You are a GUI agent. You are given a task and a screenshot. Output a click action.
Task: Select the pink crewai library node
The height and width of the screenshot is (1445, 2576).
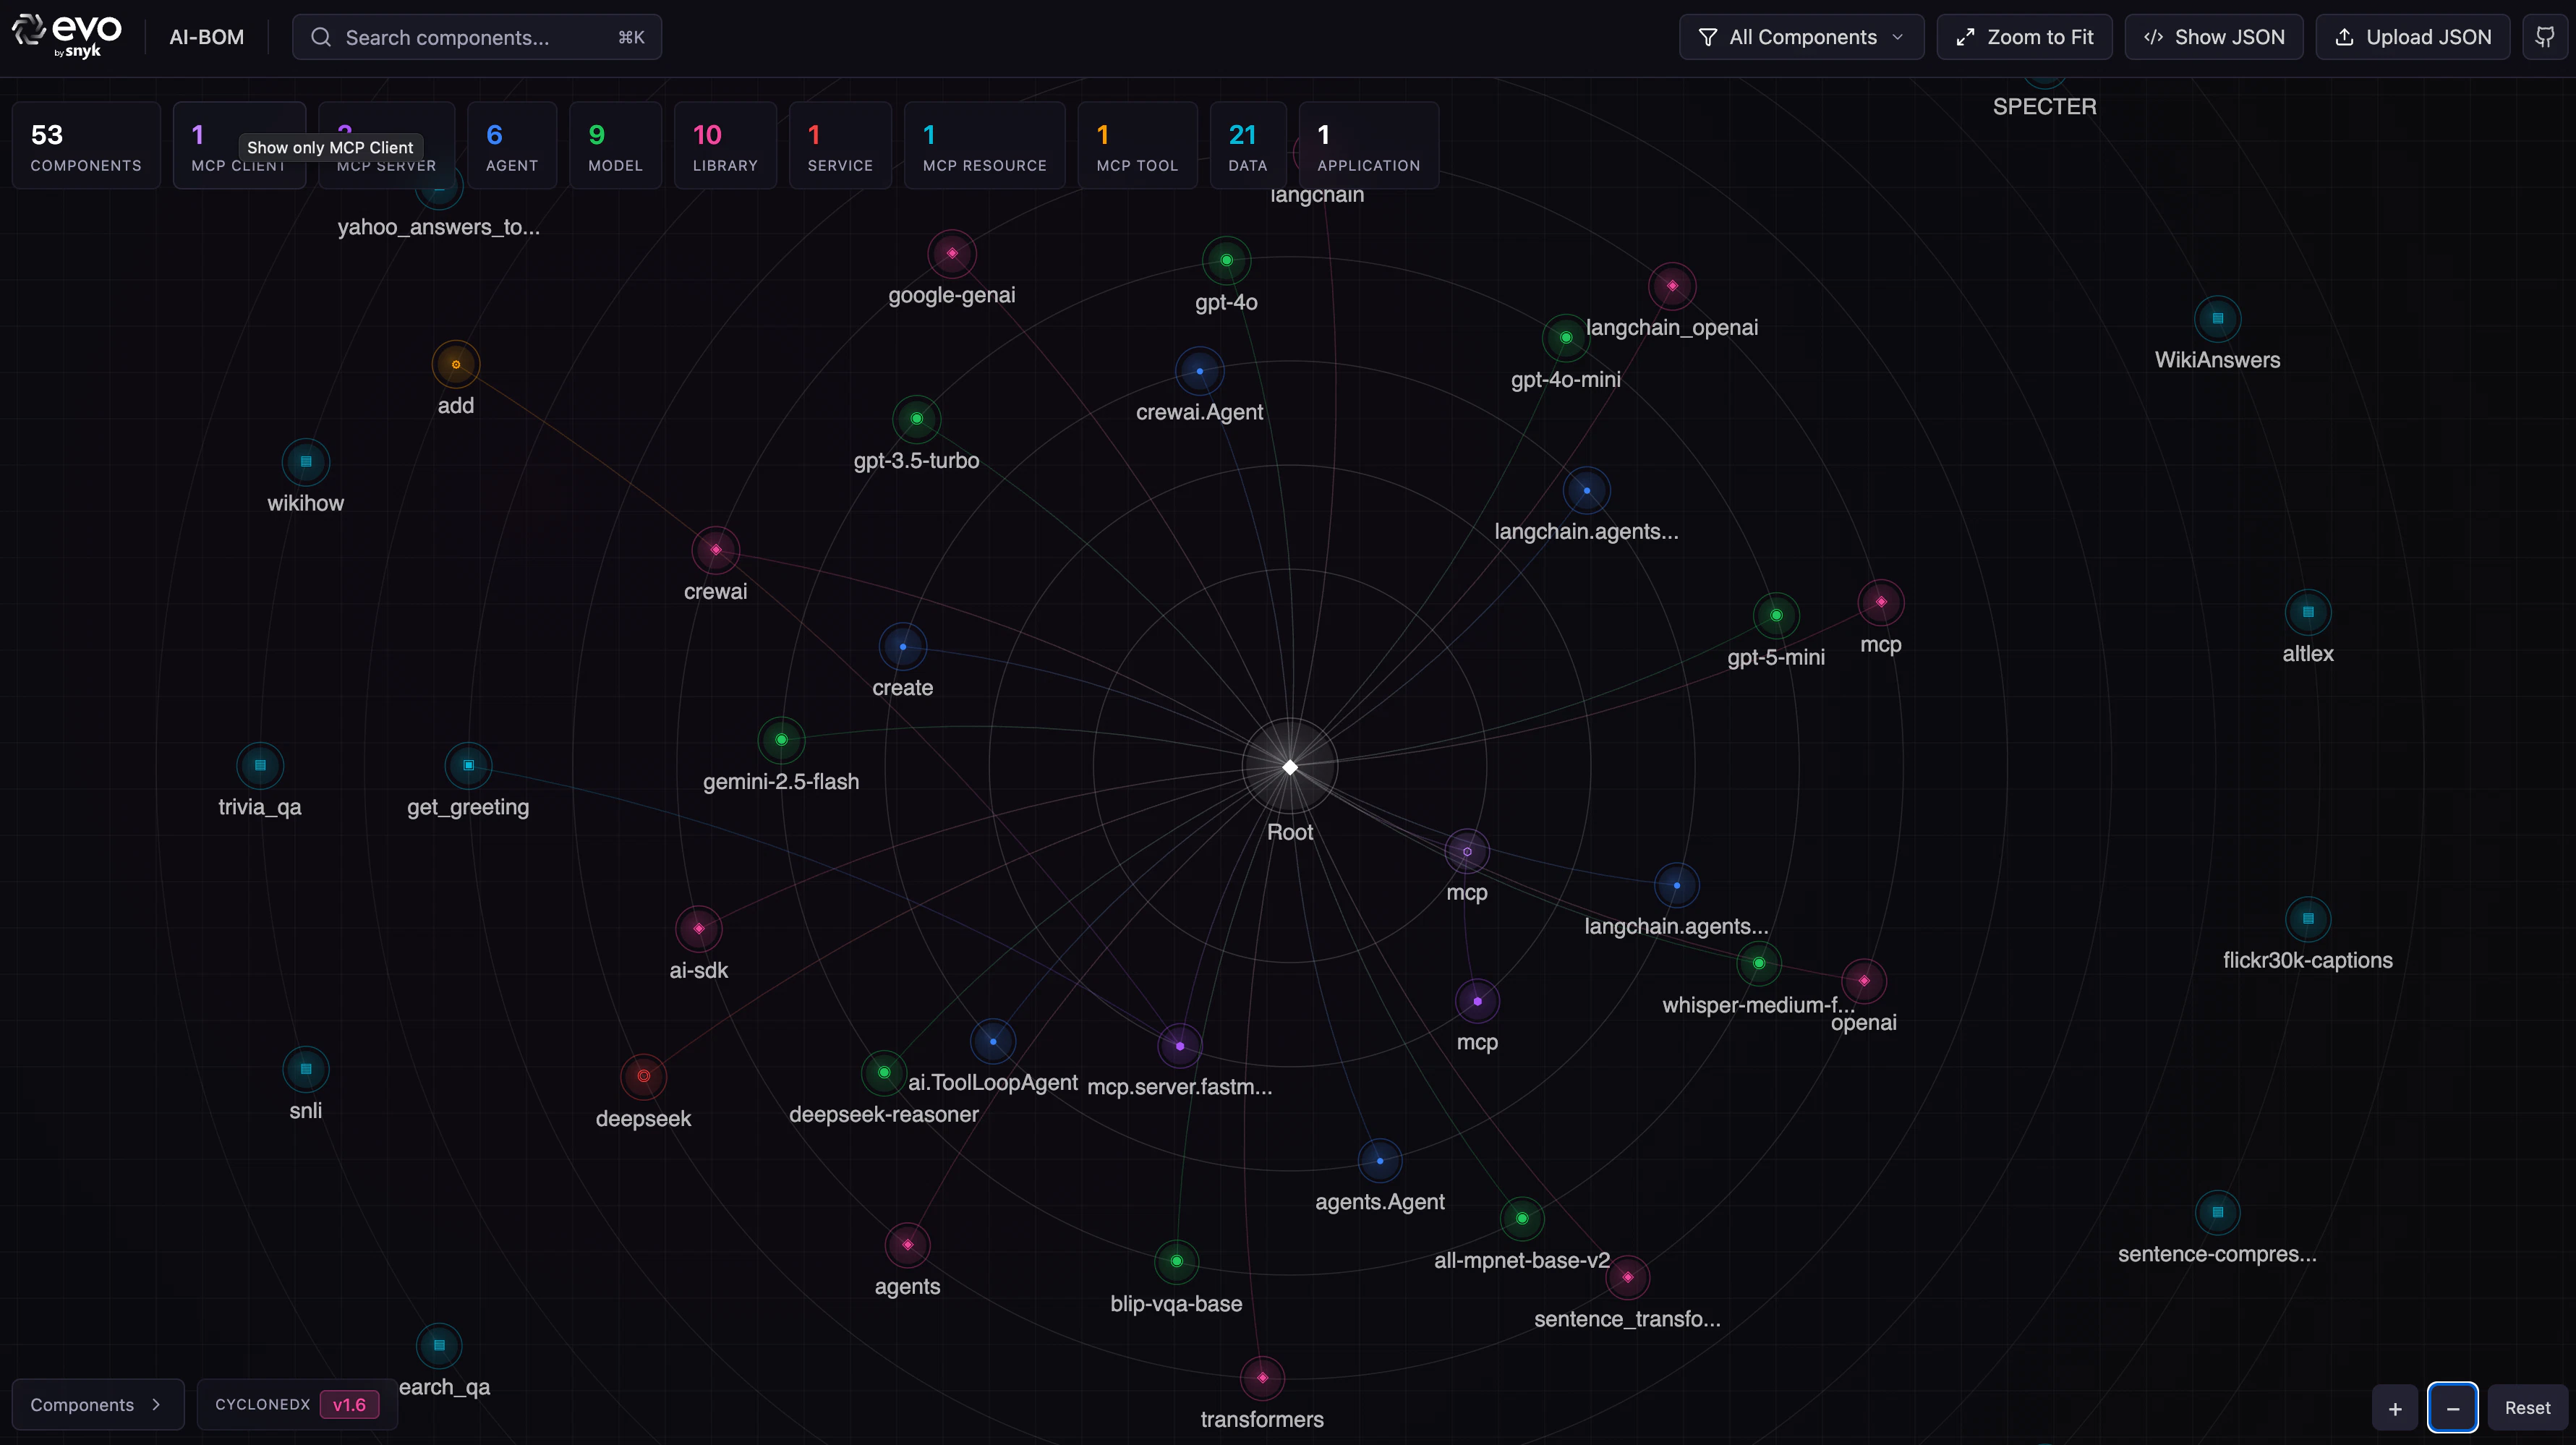coord(716,550)
